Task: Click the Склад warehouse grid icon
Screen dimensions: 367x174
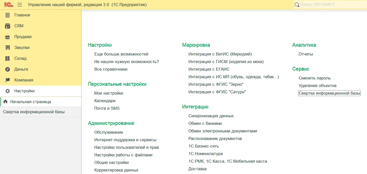Action: [8, 59]
